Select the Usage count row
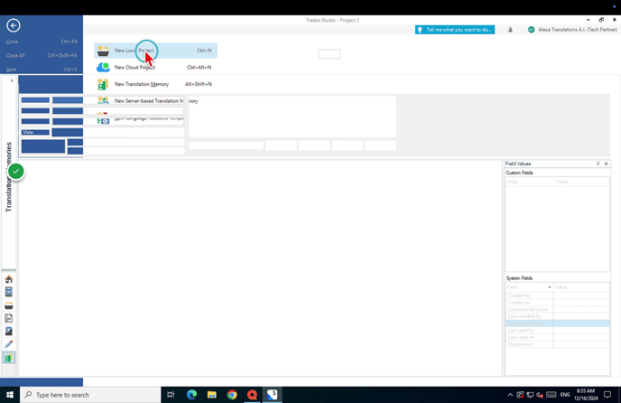 click(x=558, y=344)
